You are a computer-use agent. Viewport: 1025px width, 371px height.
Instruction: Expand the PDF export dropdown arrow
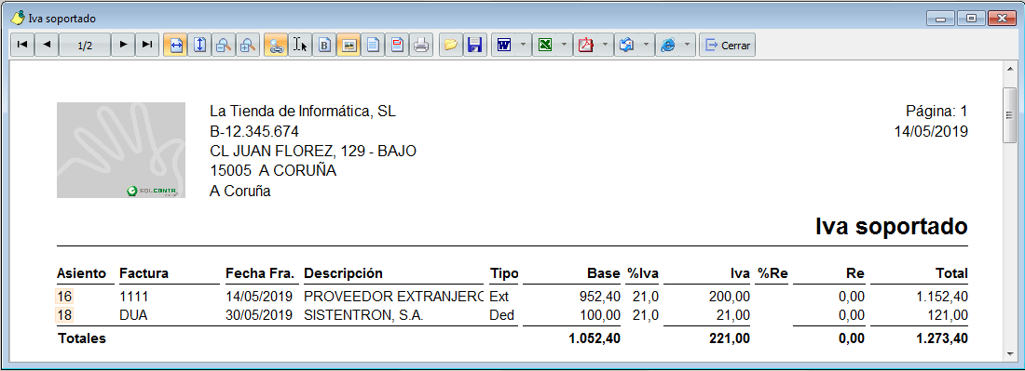[605, 45]
